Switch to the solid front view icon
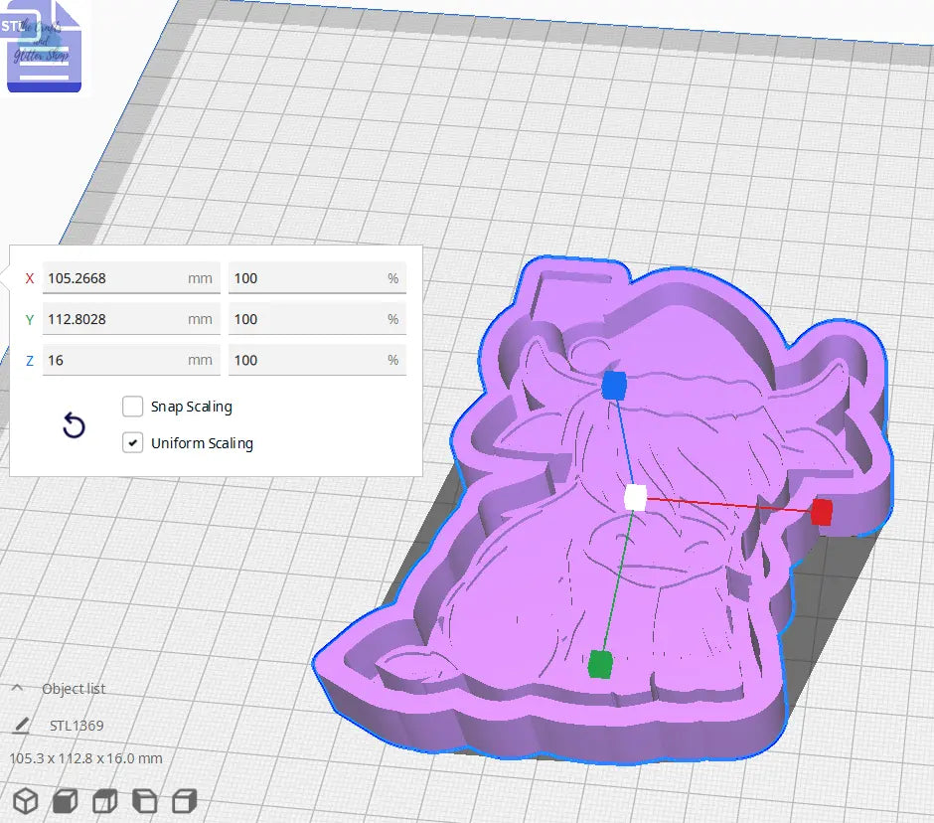 tap(66, 800)
